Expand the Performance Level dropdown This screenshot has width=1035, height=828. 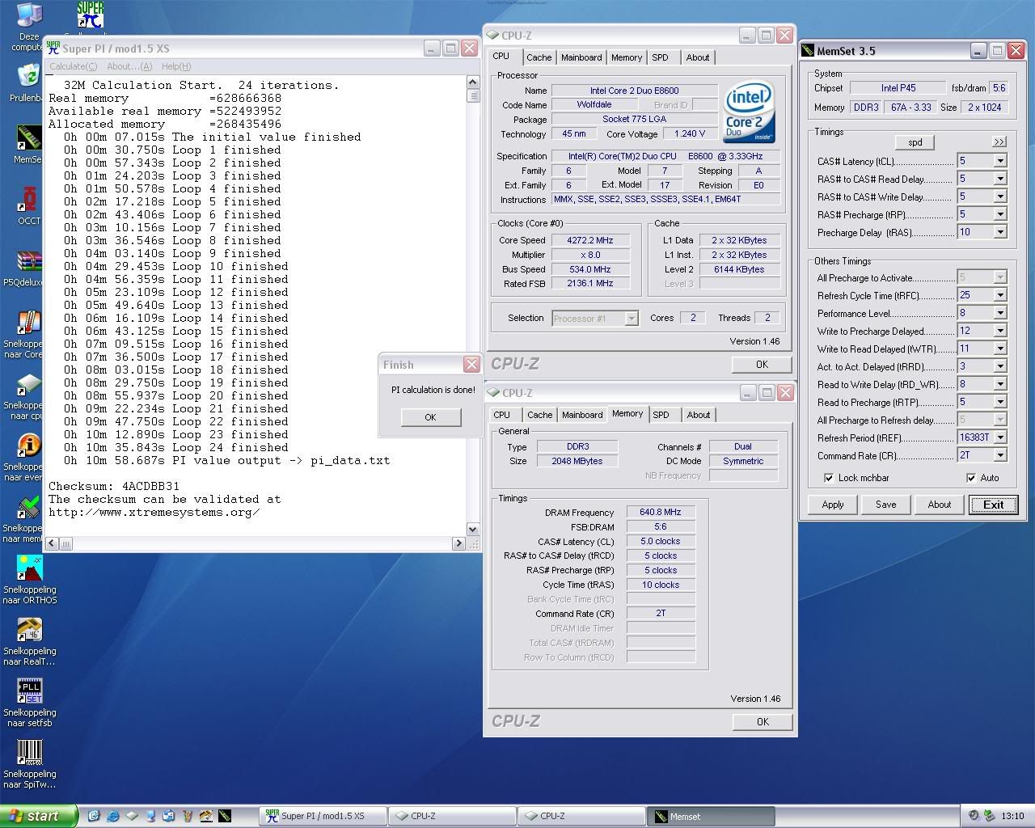pyautogui.click(x=1000, y=313)
